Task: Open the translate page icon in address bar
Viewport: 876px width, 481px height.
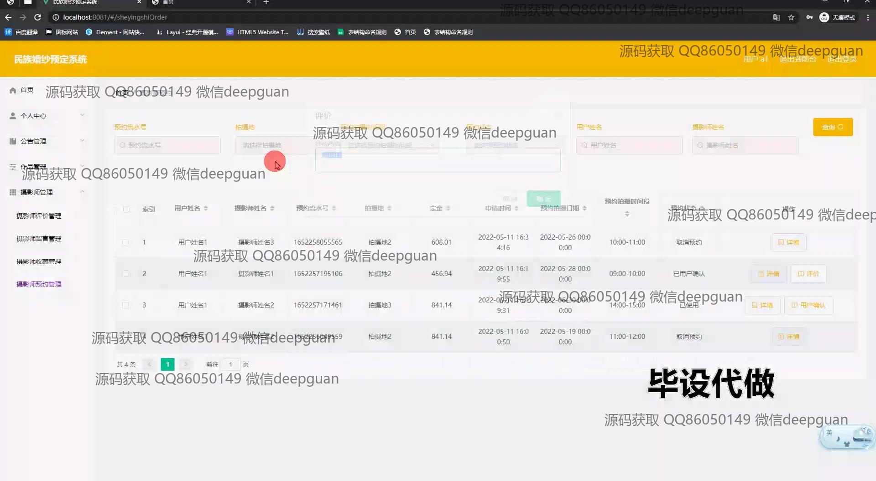Action: pos(776,17)
